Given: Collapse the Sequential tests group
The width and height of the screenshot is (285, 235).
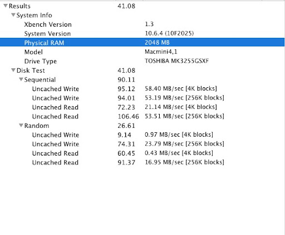Looking at the screenshot, I should pyautogui.click(x=21, y=79).
